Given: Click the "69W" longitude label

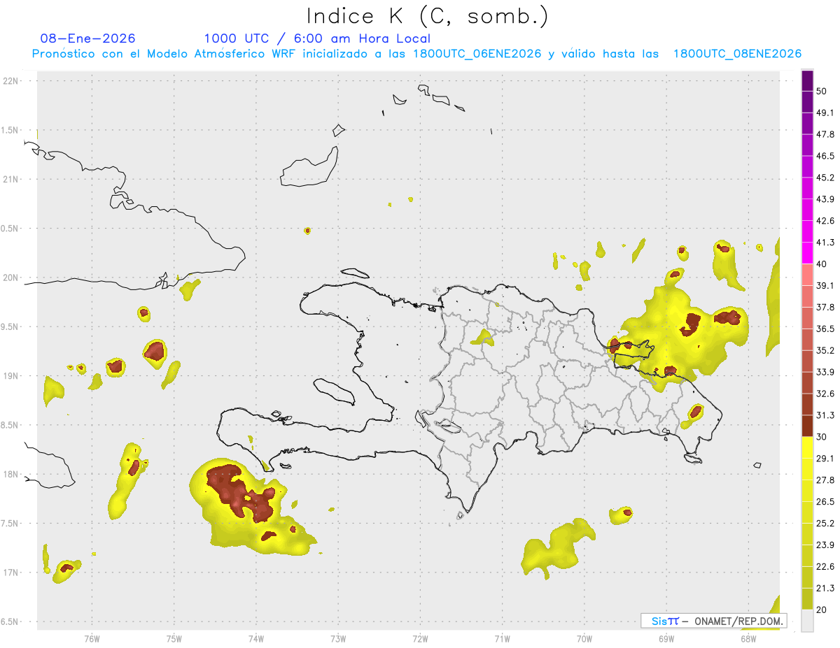Looking at the screenshot, I should (666, 639).
